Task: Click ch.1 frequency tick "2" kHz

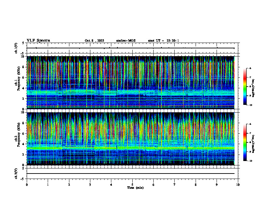Action: pyautogui.click(x=23, y=99)
